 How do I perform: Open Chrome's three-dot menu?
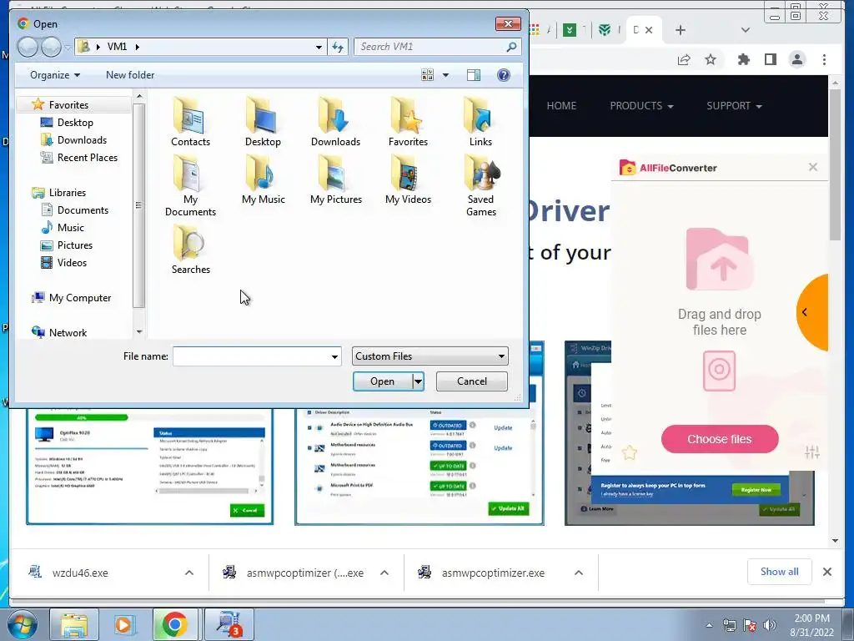(824, 59)
